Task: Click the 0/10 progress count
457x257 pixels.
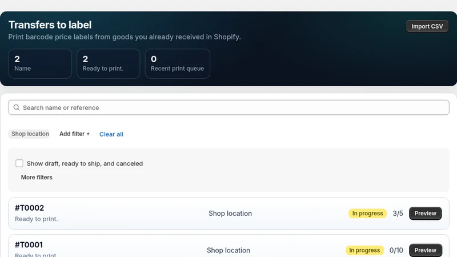Action: pos(396,250)
